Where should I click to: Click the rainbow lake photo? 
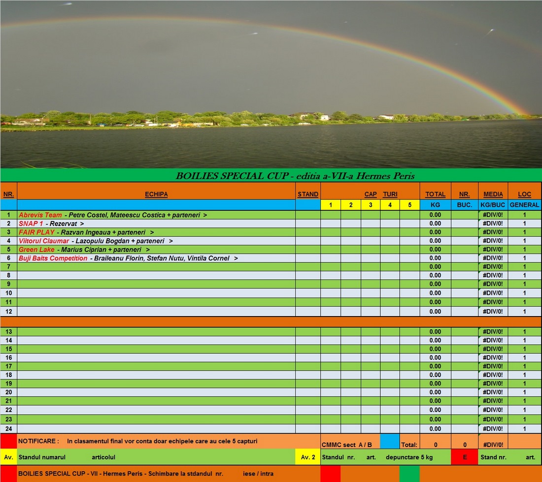(271, 84)
